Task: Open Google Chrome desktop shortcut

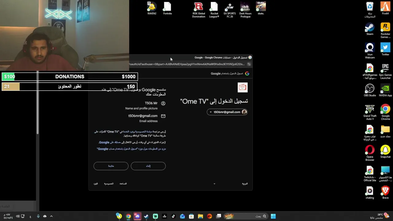Action: pyautogui.click(x=385, y=112)
